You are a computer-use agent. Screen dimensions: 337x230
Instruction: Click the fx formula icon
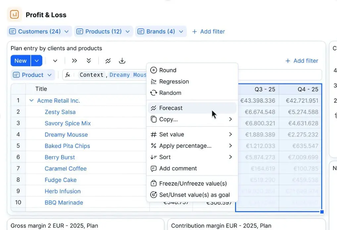point(68,75)
